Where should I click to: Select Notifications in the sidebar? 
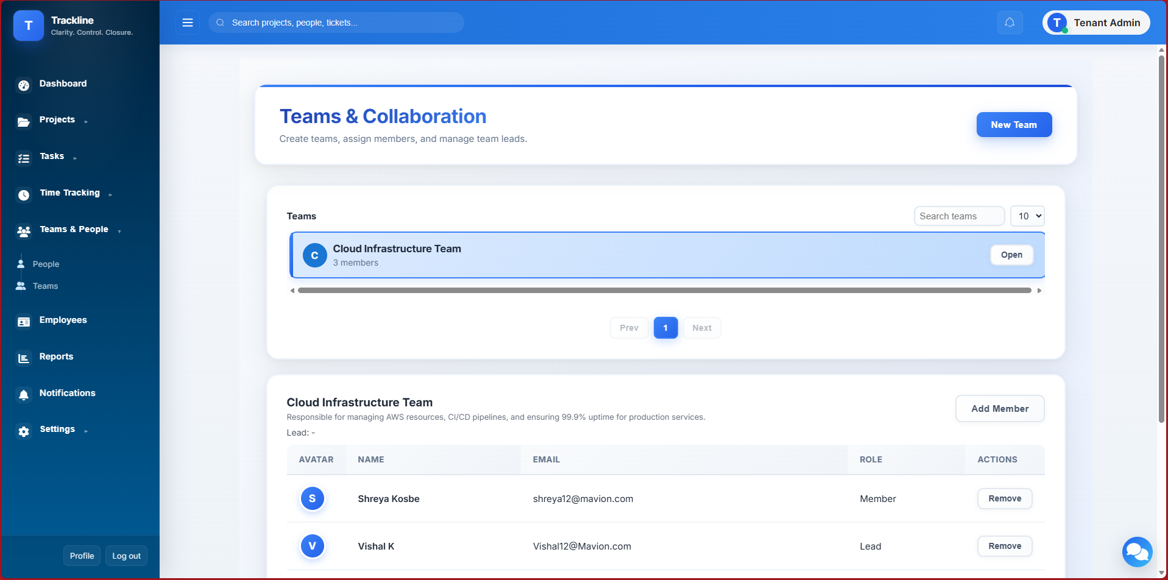click(x=67, y=394)
